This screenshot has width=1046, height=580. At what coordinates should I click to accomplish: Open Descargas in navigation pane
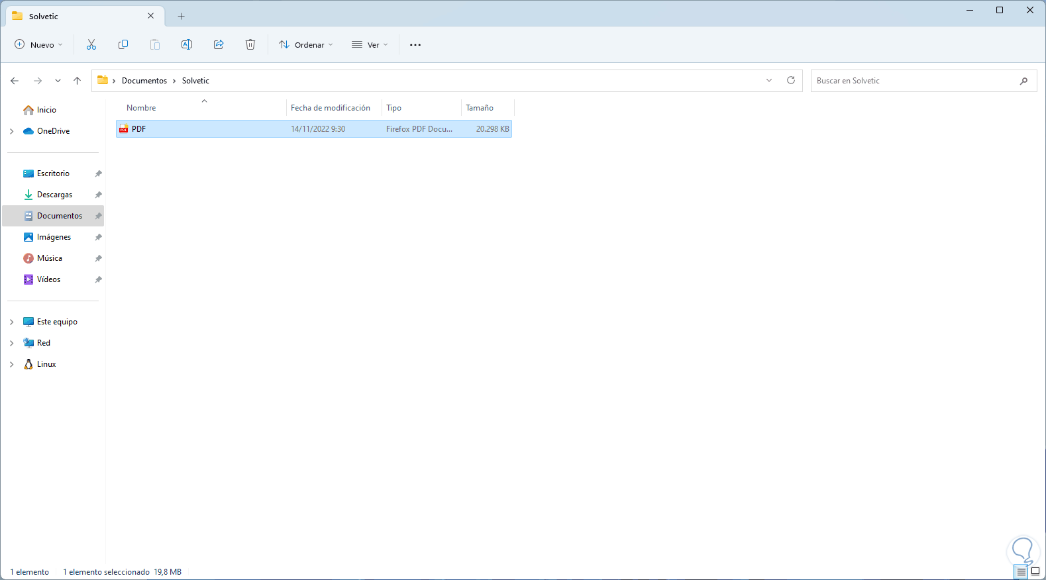[54, 195]
